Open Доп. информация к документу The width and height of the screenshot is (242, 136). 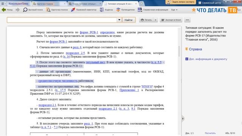tap(208, 59)
